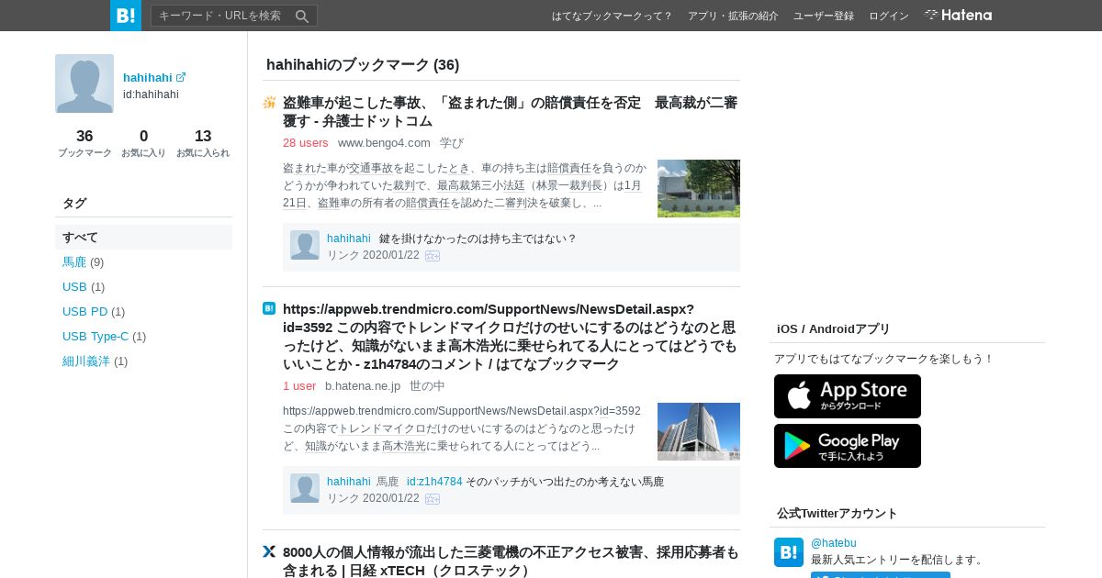The height and width of the screenshot is (578, 1102).
Task: Click リンク under 鍵を掛けなかった comment
Action: point(343,255)
